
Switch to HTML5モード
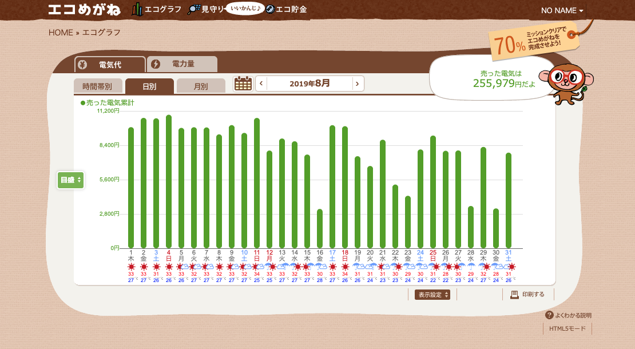(x=567, y=328)
